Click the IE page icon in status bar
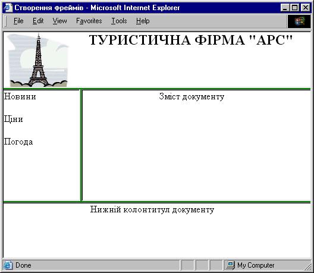The image size is (314, 273). (8, 265)
